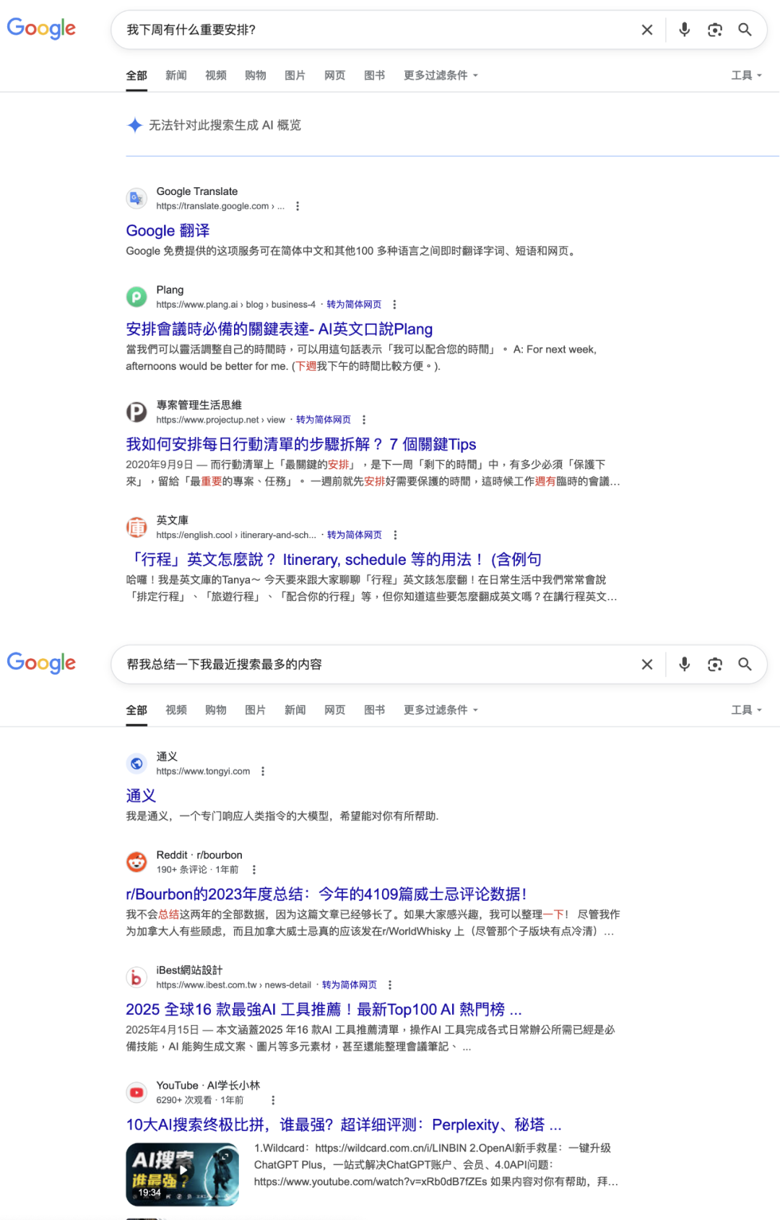
Task: Open three-dot menu of the YouTube result
Action: coord(273,1100)
